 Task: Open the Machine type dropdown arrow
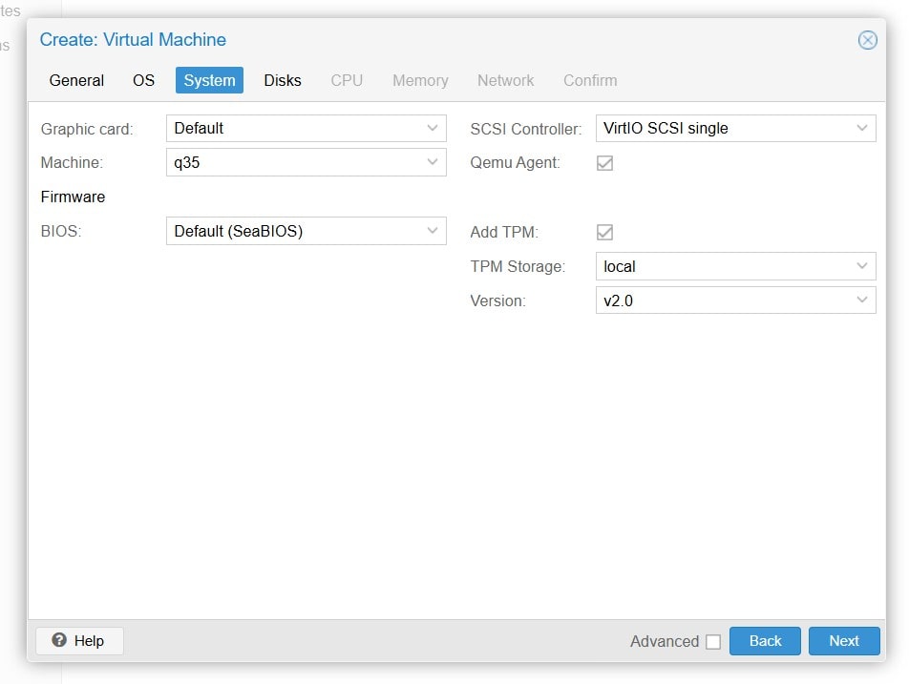pos(433,162)
